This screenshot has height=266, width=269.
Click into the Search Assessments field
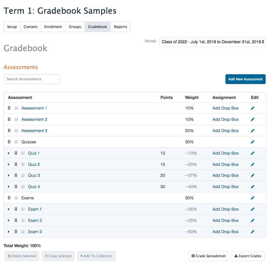(x=32, y=79)
